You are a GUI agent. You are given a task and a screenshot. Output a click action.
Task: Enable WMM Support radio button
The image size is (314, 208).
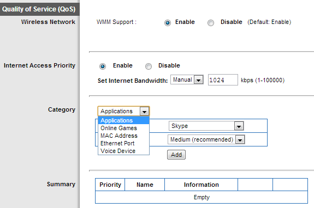pos(168,23)
